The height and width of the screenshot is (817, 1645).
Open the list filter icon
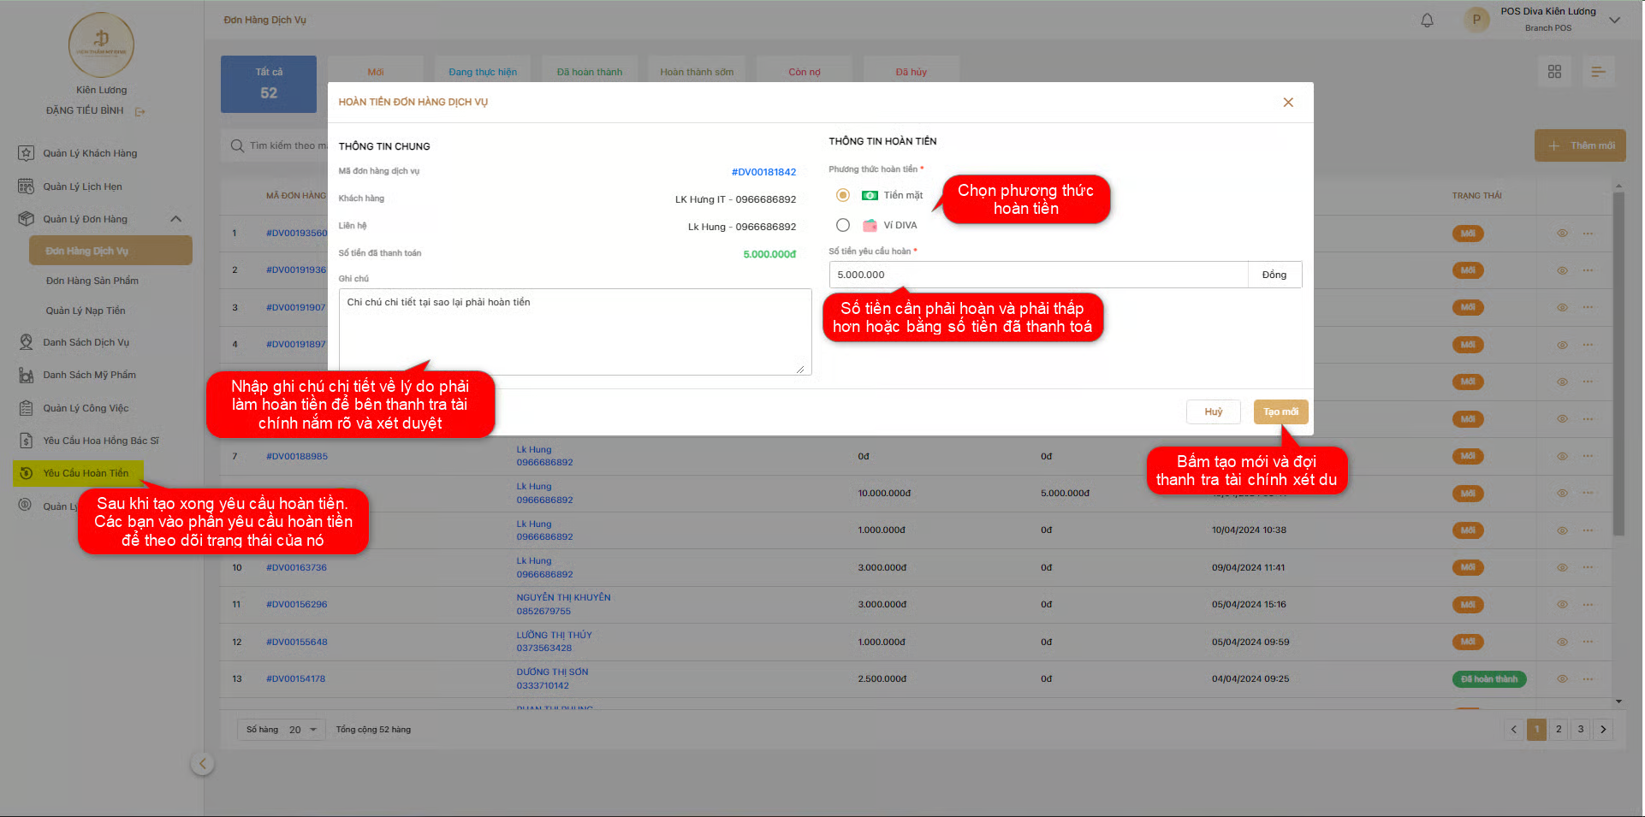point(1597,72)
